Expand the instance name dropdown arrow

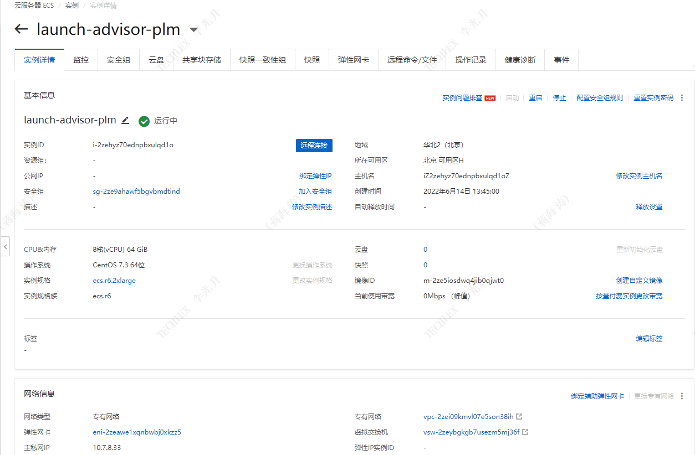[193, 30]
